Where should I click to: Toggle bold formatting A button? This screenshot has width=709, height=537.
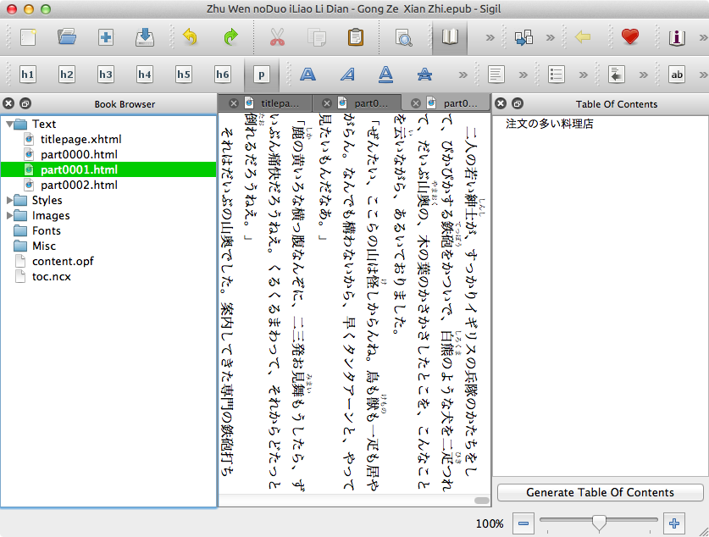pyautogui.click(x=308, y=75)
